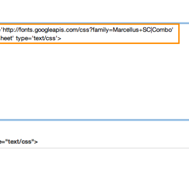Click the pipe character between SC and Combo
This screenshot has width=189, height=189.
pos(152,30)
